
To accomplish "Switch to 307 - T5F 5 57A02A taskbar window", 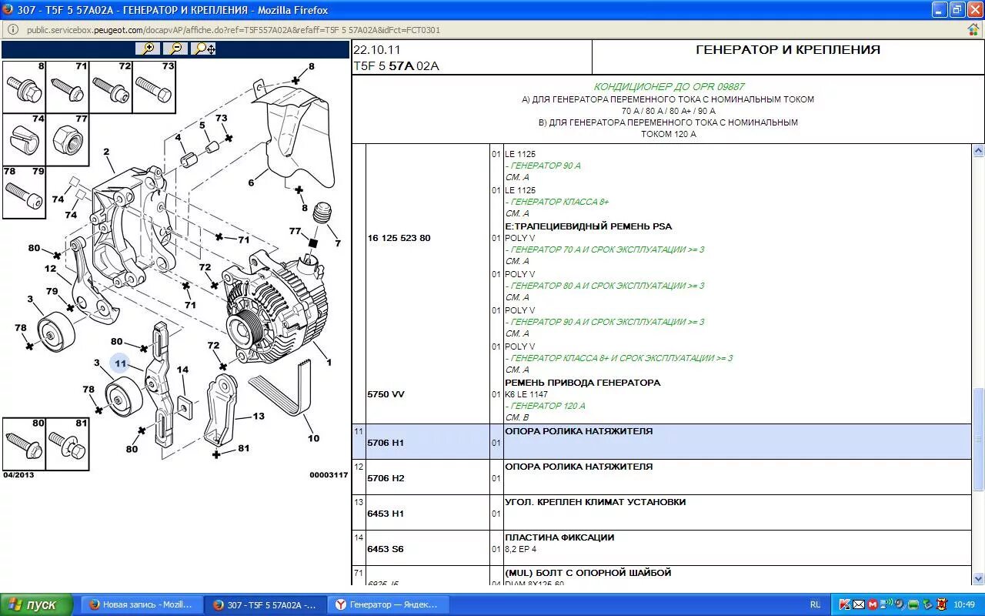I will click(265, 604).
